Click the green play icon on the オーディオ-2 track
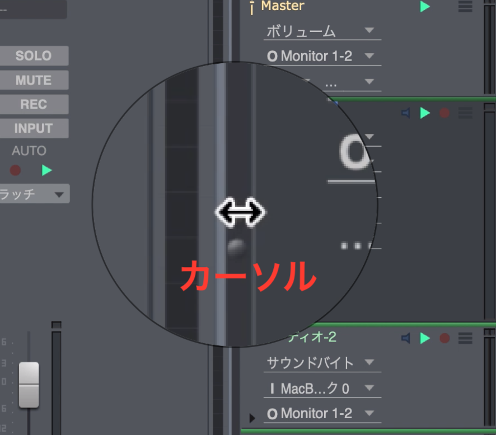496x435 pixels. (424, 338)
